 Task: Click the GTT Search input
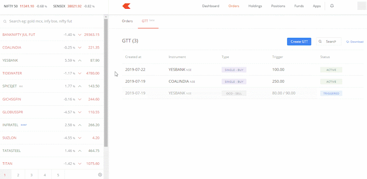tap(329, 41)
